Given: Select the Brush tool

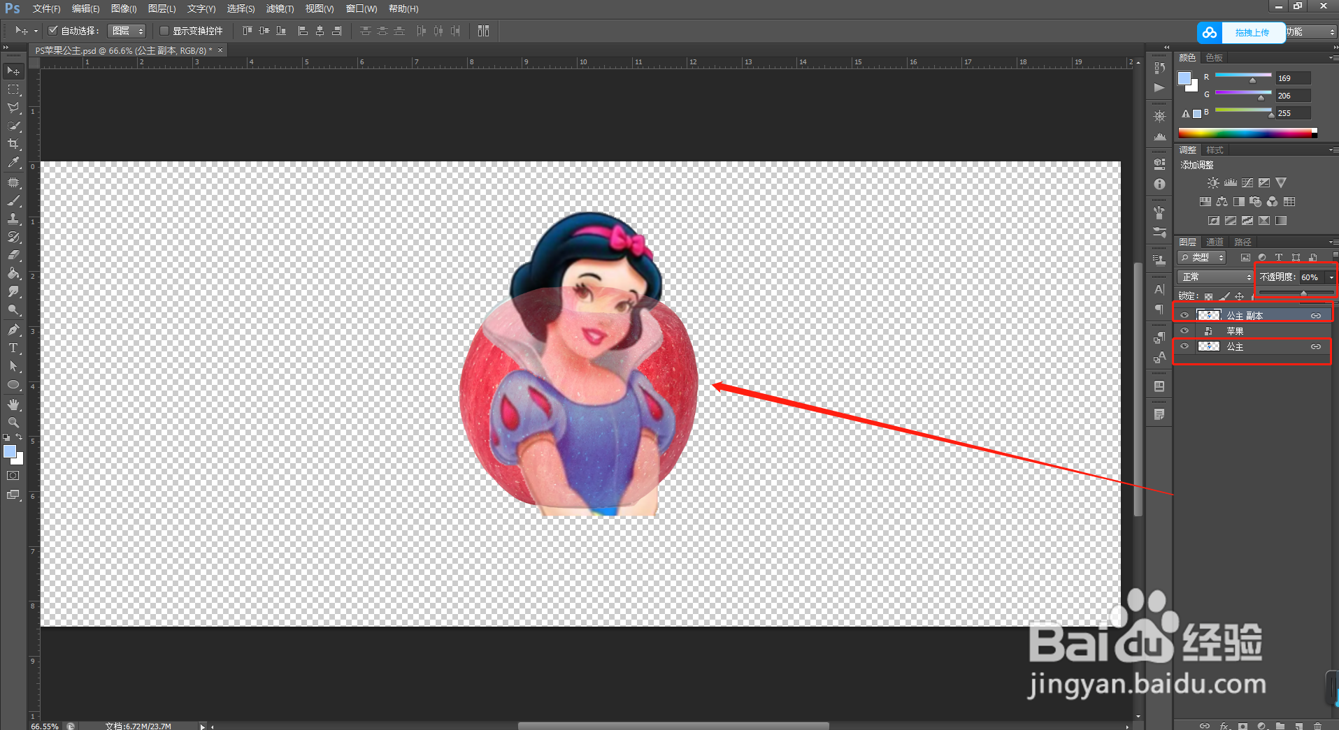Looking at the screenshot, I should pos(13,200).
